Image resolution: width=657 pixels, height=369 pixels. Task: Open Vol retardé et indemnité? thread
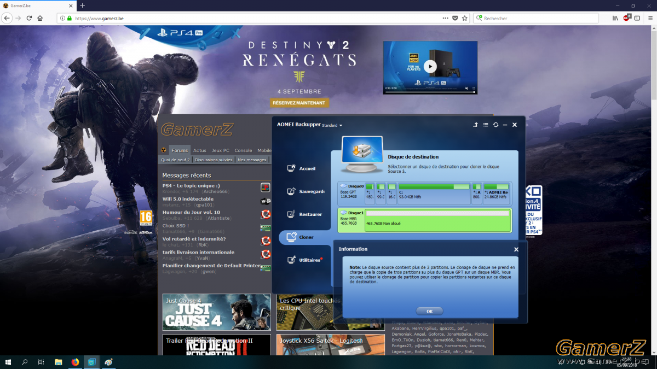(194, 239)
